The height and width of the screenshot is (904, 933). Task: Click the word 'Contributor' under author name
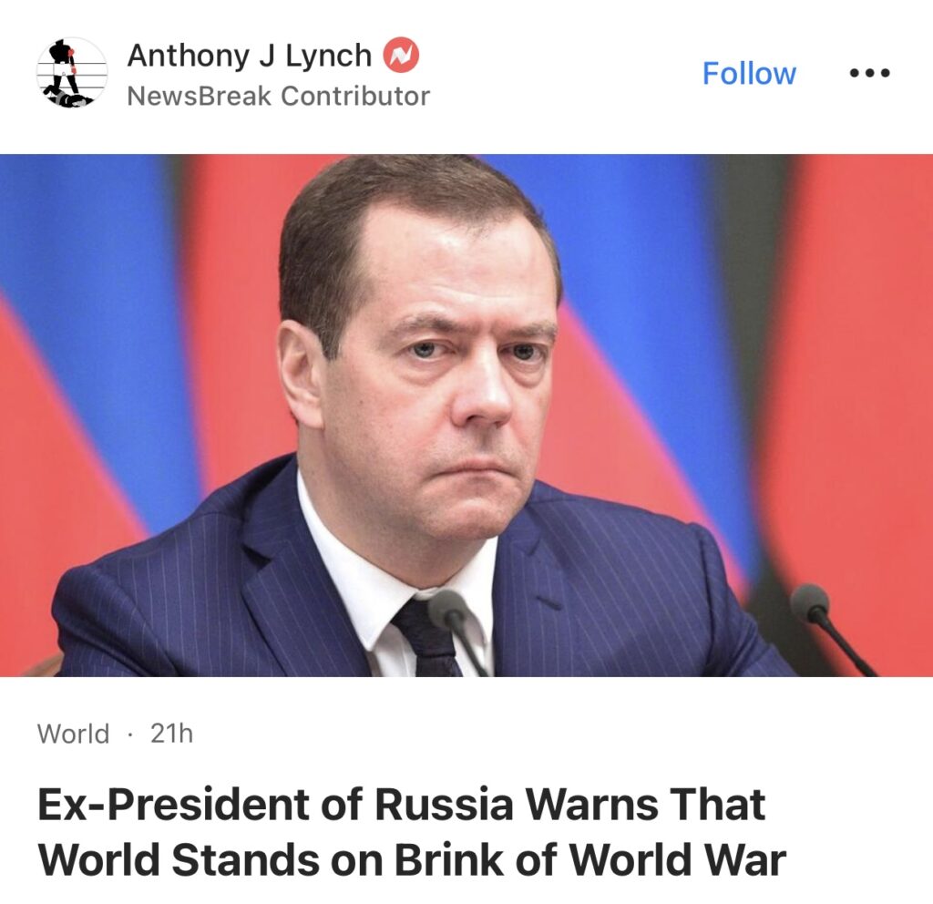coord(355,96)
